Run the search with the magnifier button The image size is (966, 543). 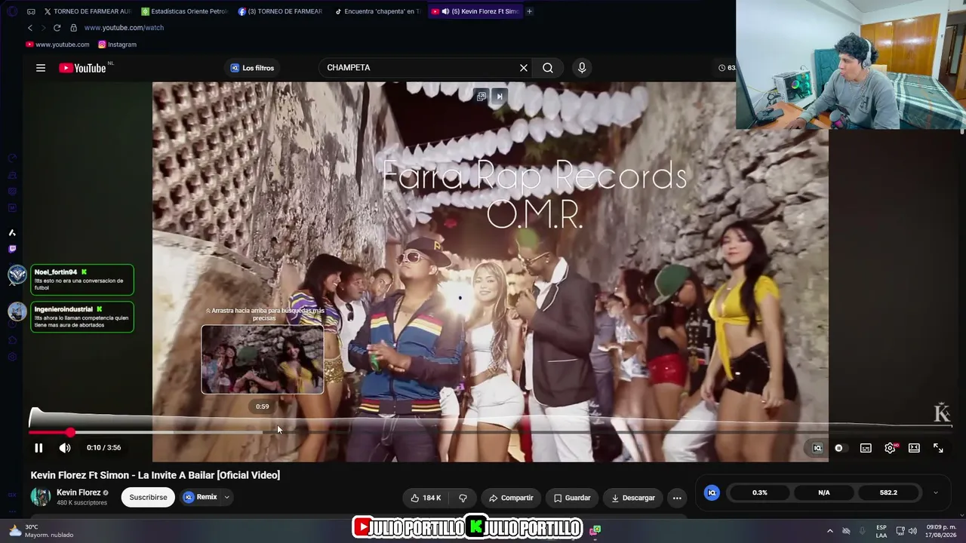coord(548,68)
